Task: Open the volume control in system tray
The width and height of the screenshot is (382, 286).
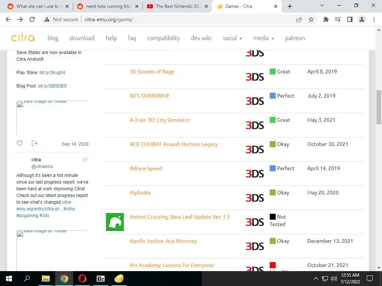Action: pos(334,279)
